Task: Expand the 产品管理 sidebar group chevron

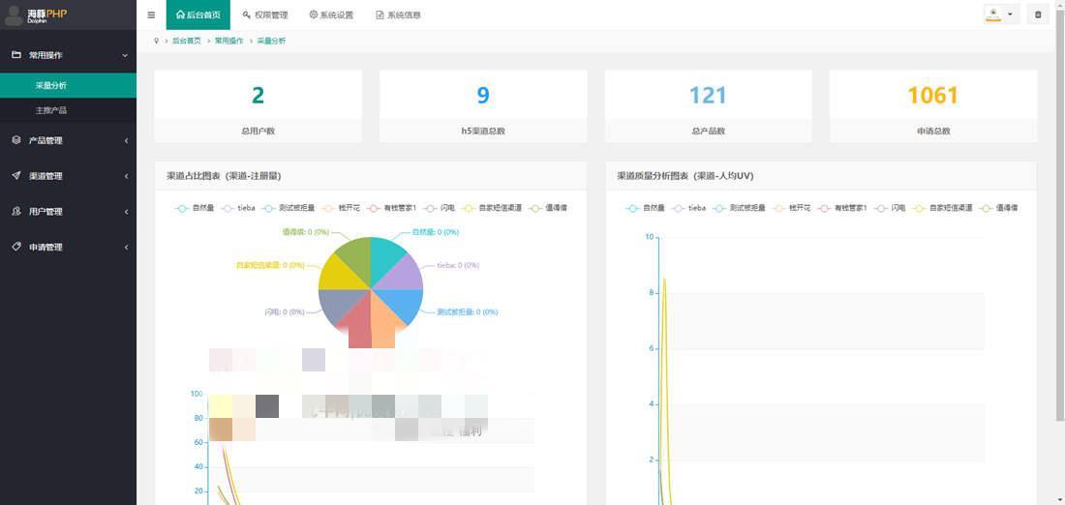Action: pyautogui.click(x=126, y=140)
